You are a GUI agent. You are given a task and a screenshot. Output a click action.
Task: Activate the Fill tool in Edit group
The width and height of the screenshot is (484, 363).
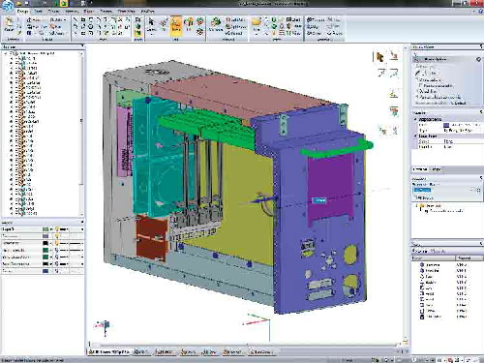coord(189,25)
